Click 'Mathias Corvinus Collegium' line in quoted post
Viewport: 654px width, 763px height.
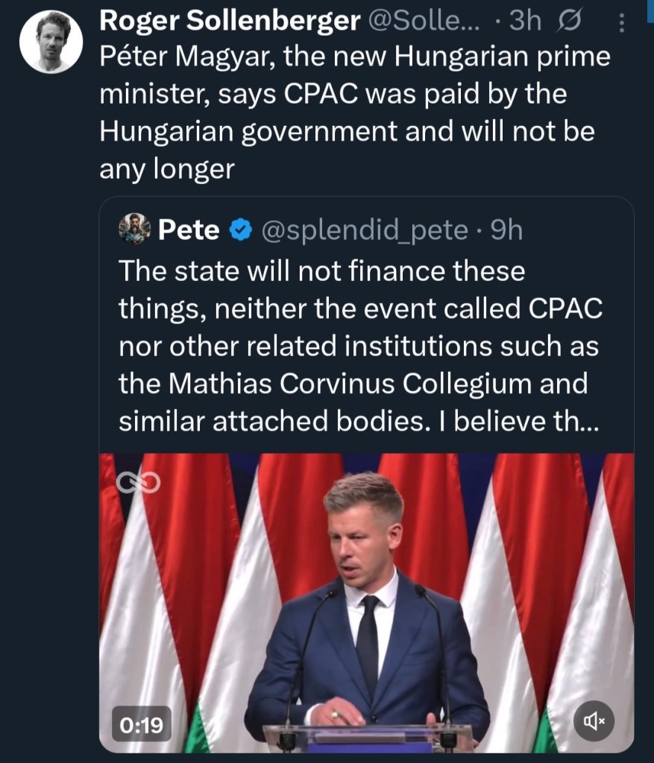(353, 384)
